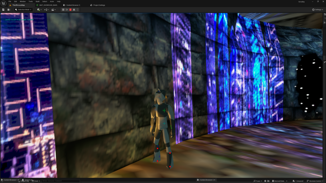Open the Settings dropdown button
This screenshot has width=326, height=183.
pos(318,10)
